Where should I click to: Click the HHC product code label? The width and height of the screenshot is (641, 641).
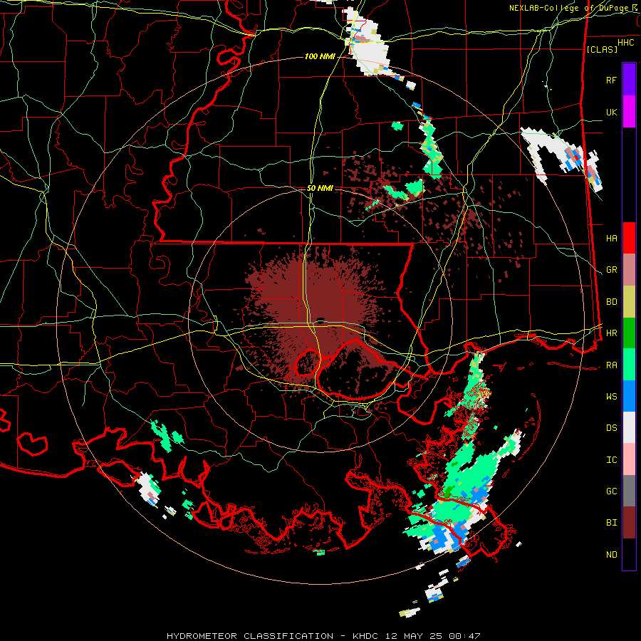tap(625, 43)
